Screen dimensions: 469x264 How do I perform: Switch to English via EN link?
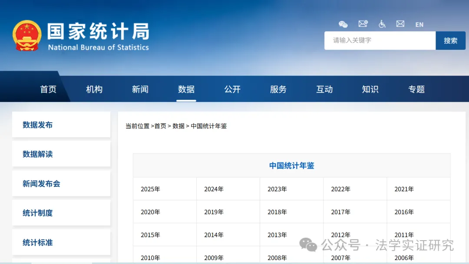click(x=419, y=24)
